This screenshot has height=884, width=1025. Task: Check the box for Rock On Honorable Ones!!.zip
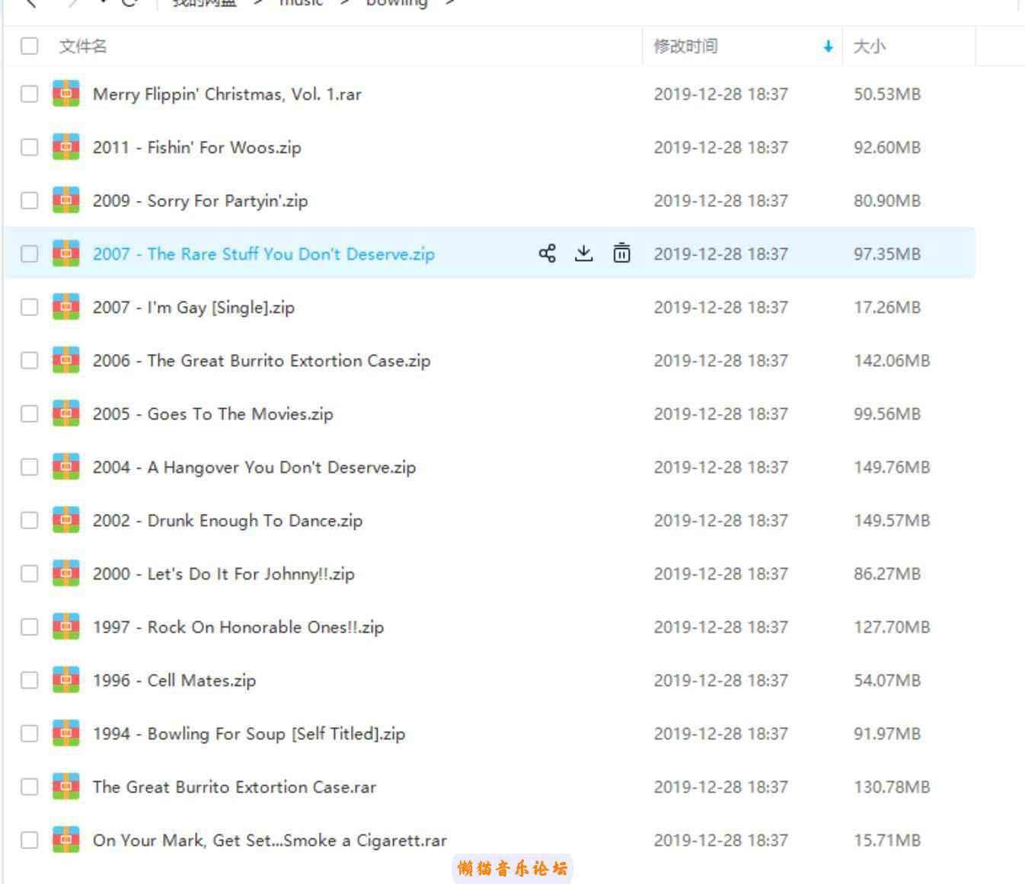pyautogui.click(x=29, y=627)
